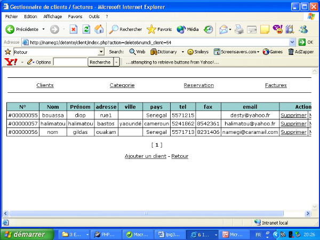Delete client bouassa via Supprimer
Image resolution: width=320 pixels, height=240 pixels.
(293, 115)
